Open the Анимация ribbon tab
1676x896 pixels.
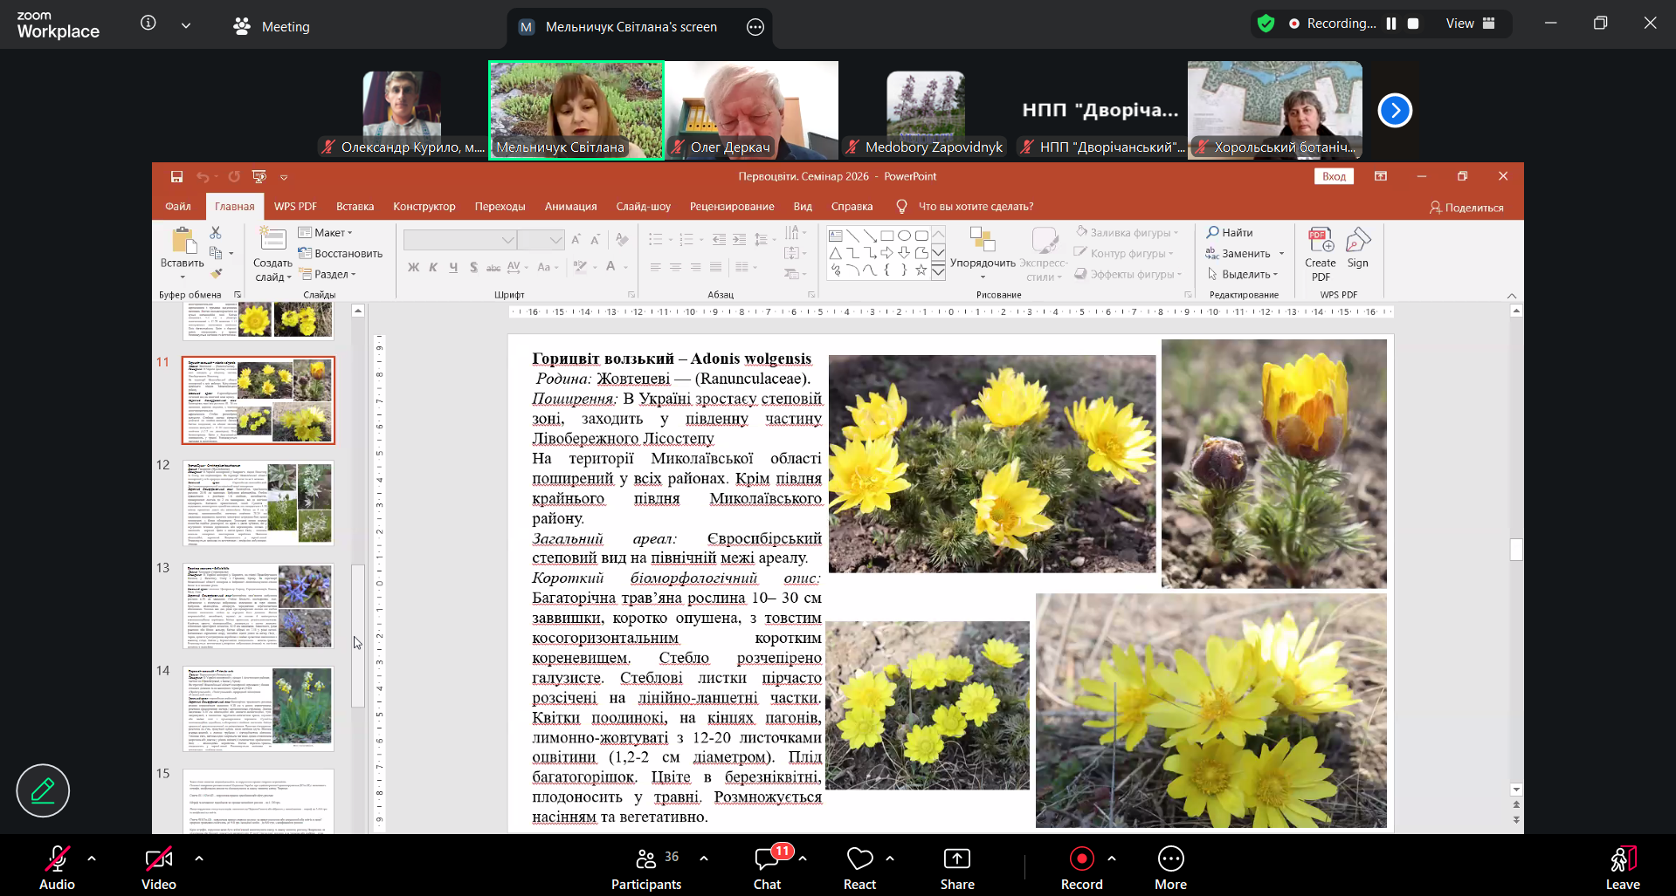(x=570, y=207)
